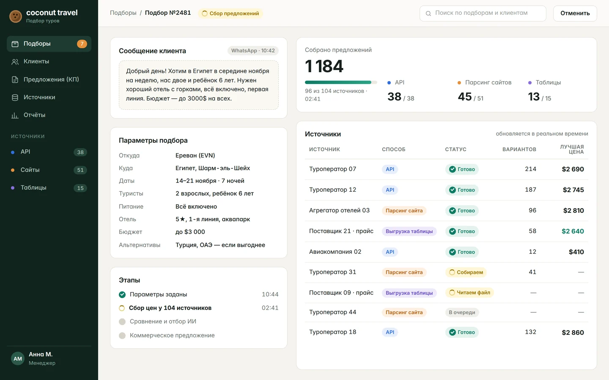Click the Куда value Египет, Шарм-эль-Шейх
This screenshot has width=609, height=380.
(x=213, y=168)
